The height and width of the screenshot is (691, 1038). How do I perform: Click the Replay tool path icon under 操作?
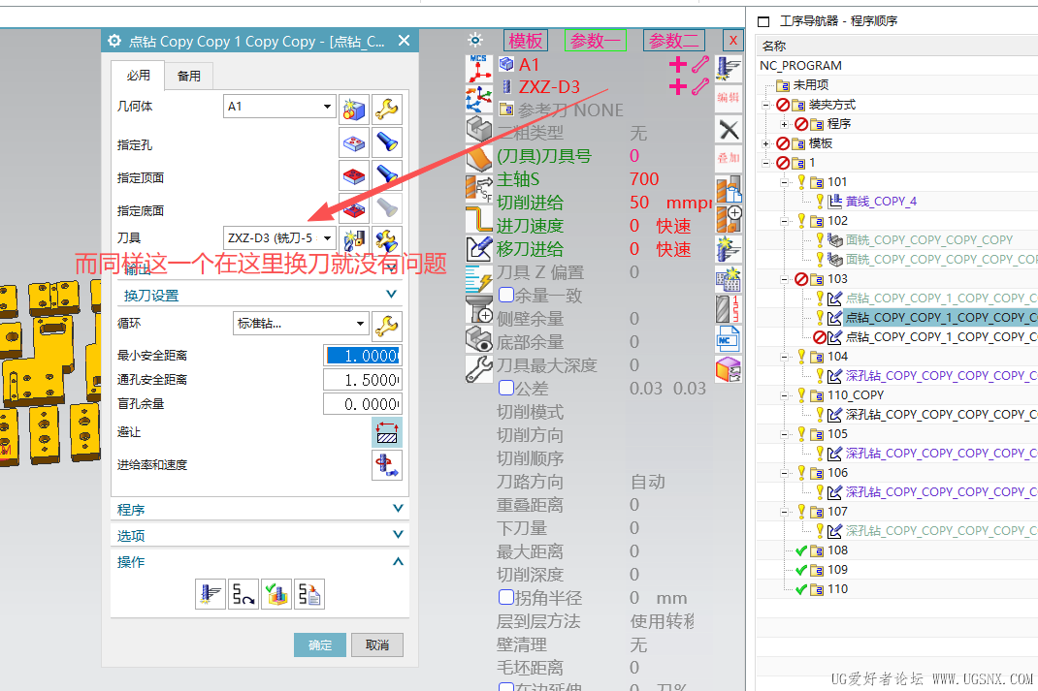pos(243,594)
